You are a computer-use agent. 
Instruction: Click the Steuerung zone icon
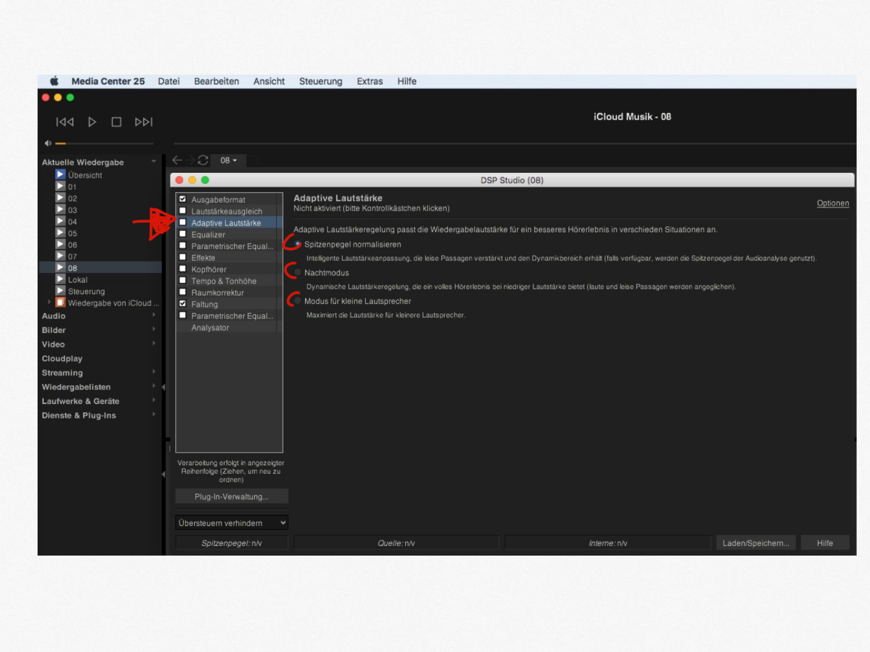coord(60,291)
